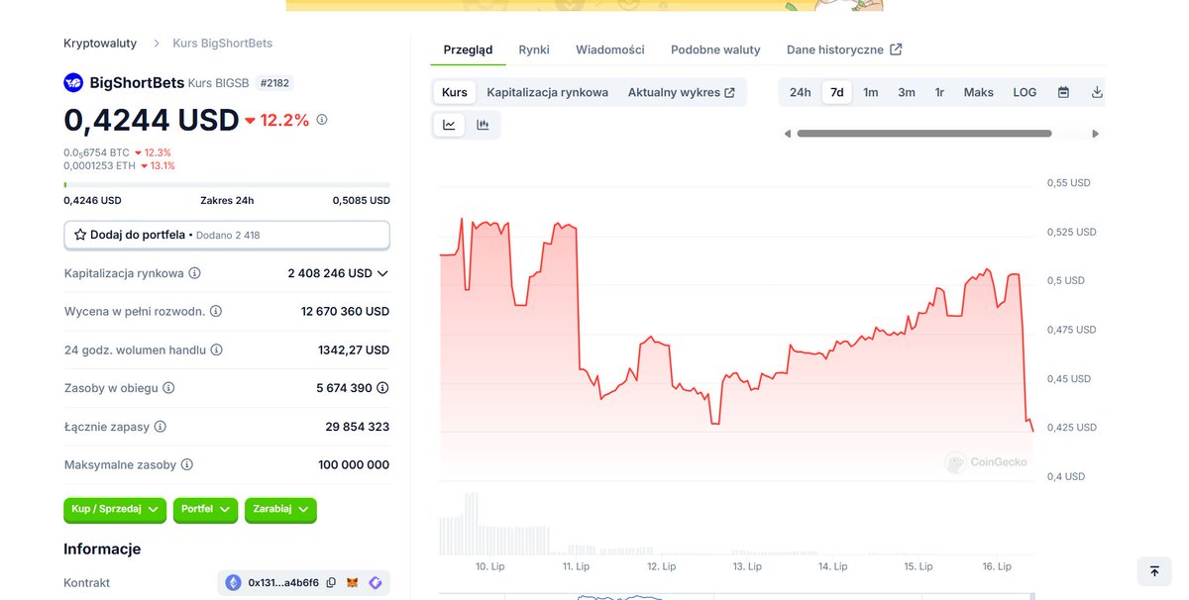Click the 1342,27 USD volume value
This screenshot has height=600, width=1189.
(354, 350)
